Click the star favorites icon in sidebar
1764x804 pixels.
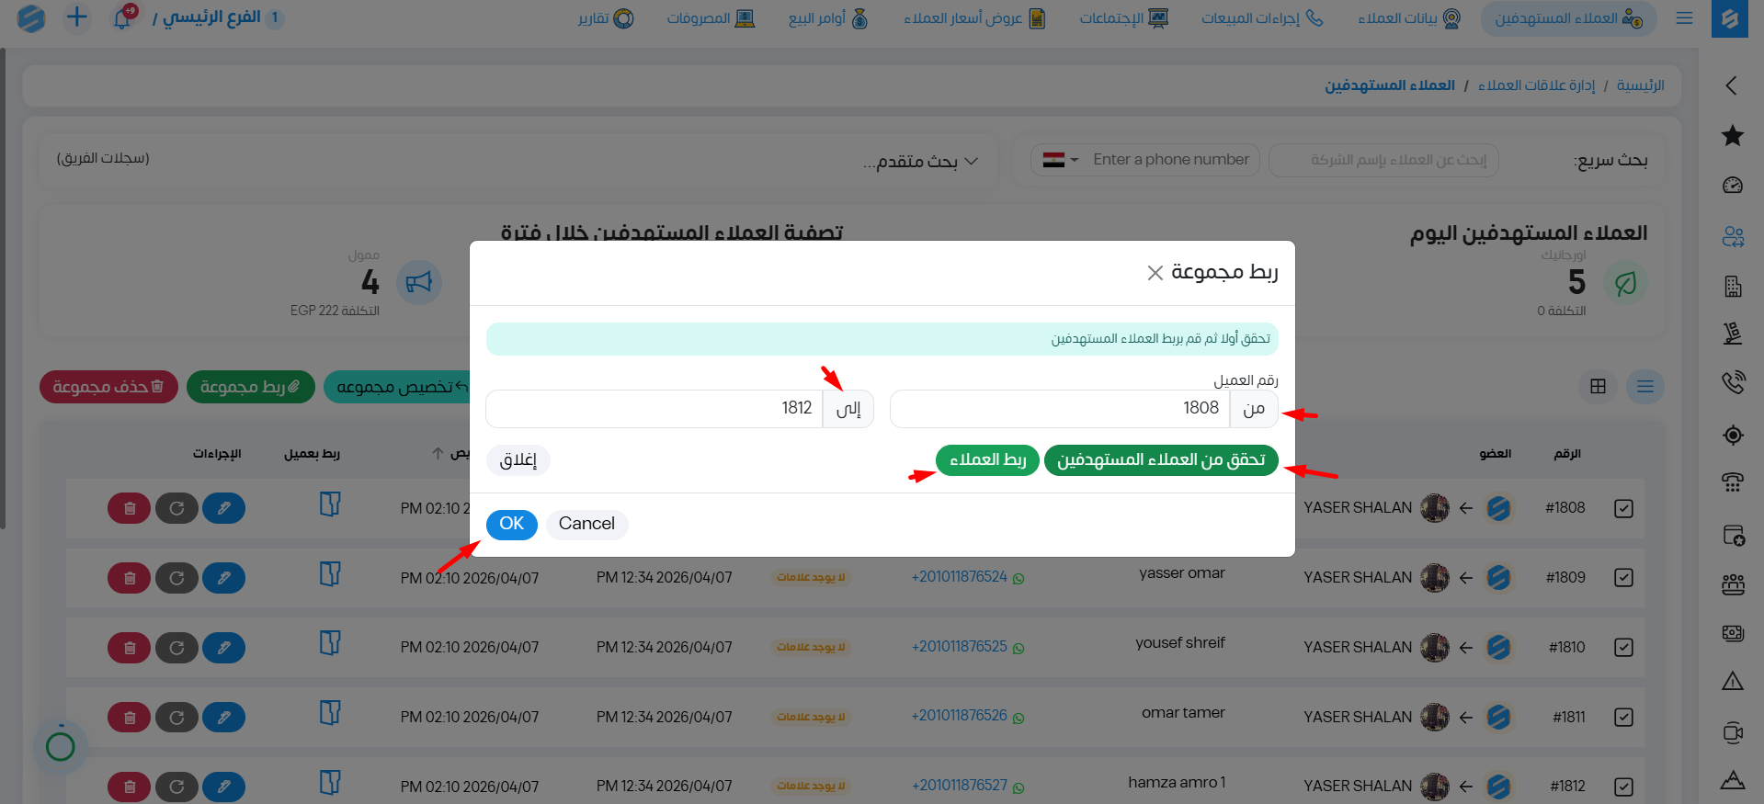pyautogui.click(x=1732, y=136)
